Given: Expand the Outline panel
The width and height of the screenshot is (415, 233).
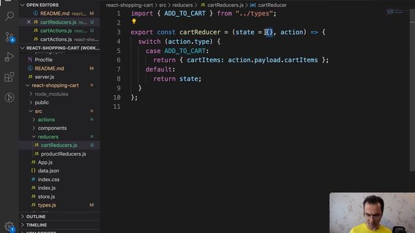Looking at the screenshot, I should pyautogui.click(x=23, y=217).
